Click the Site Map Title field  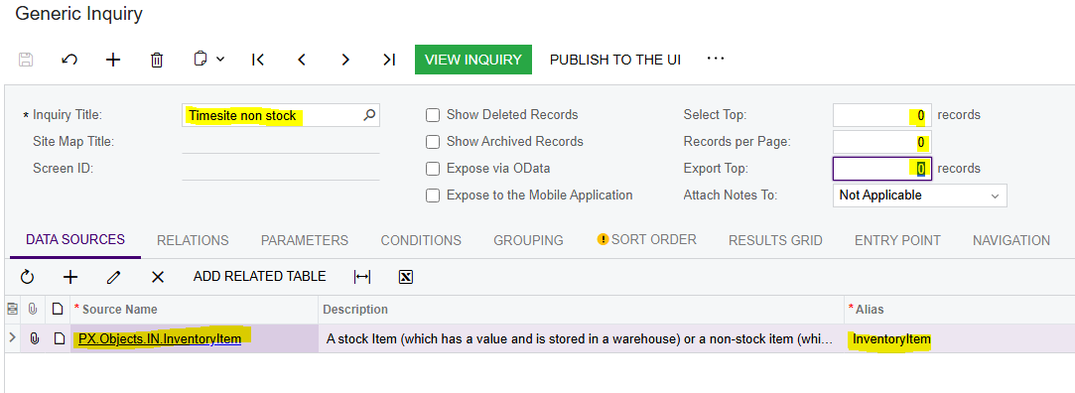pos(280,142)
